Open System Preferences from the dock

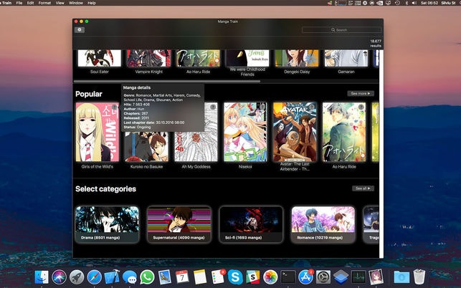coord(323,277)
